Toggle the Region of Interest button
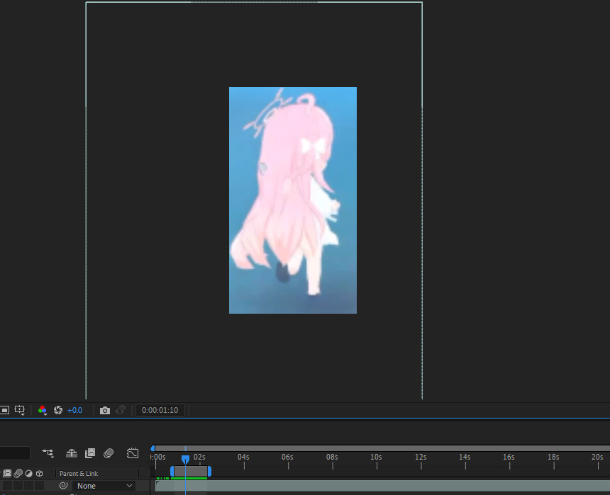Viewport: 610px width, 495px height. point(4,410)
